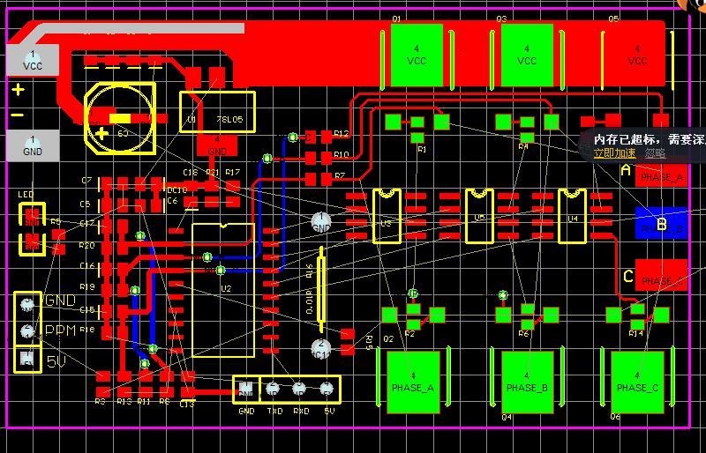Select the grey VCC power input pad
The width and height of the screenshot is (706, 453).
pyautogui.click(x=33, y=60)
